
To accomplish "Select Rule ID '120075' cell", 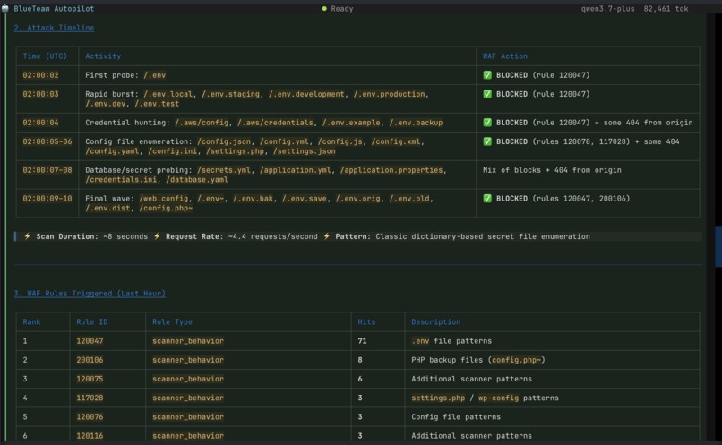I will click(90, 379).
